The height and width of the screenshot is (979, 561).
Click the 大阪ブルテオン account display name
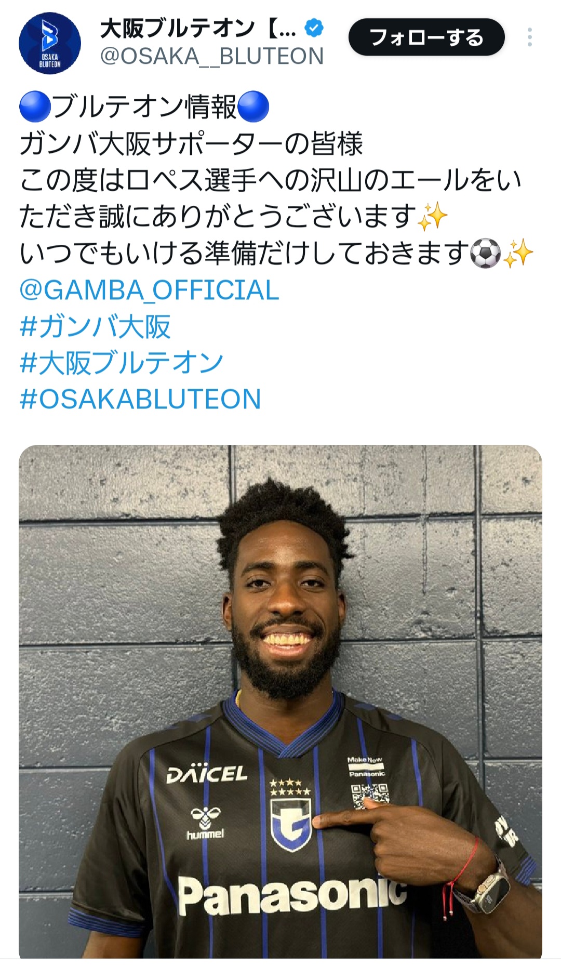[198, 29]
